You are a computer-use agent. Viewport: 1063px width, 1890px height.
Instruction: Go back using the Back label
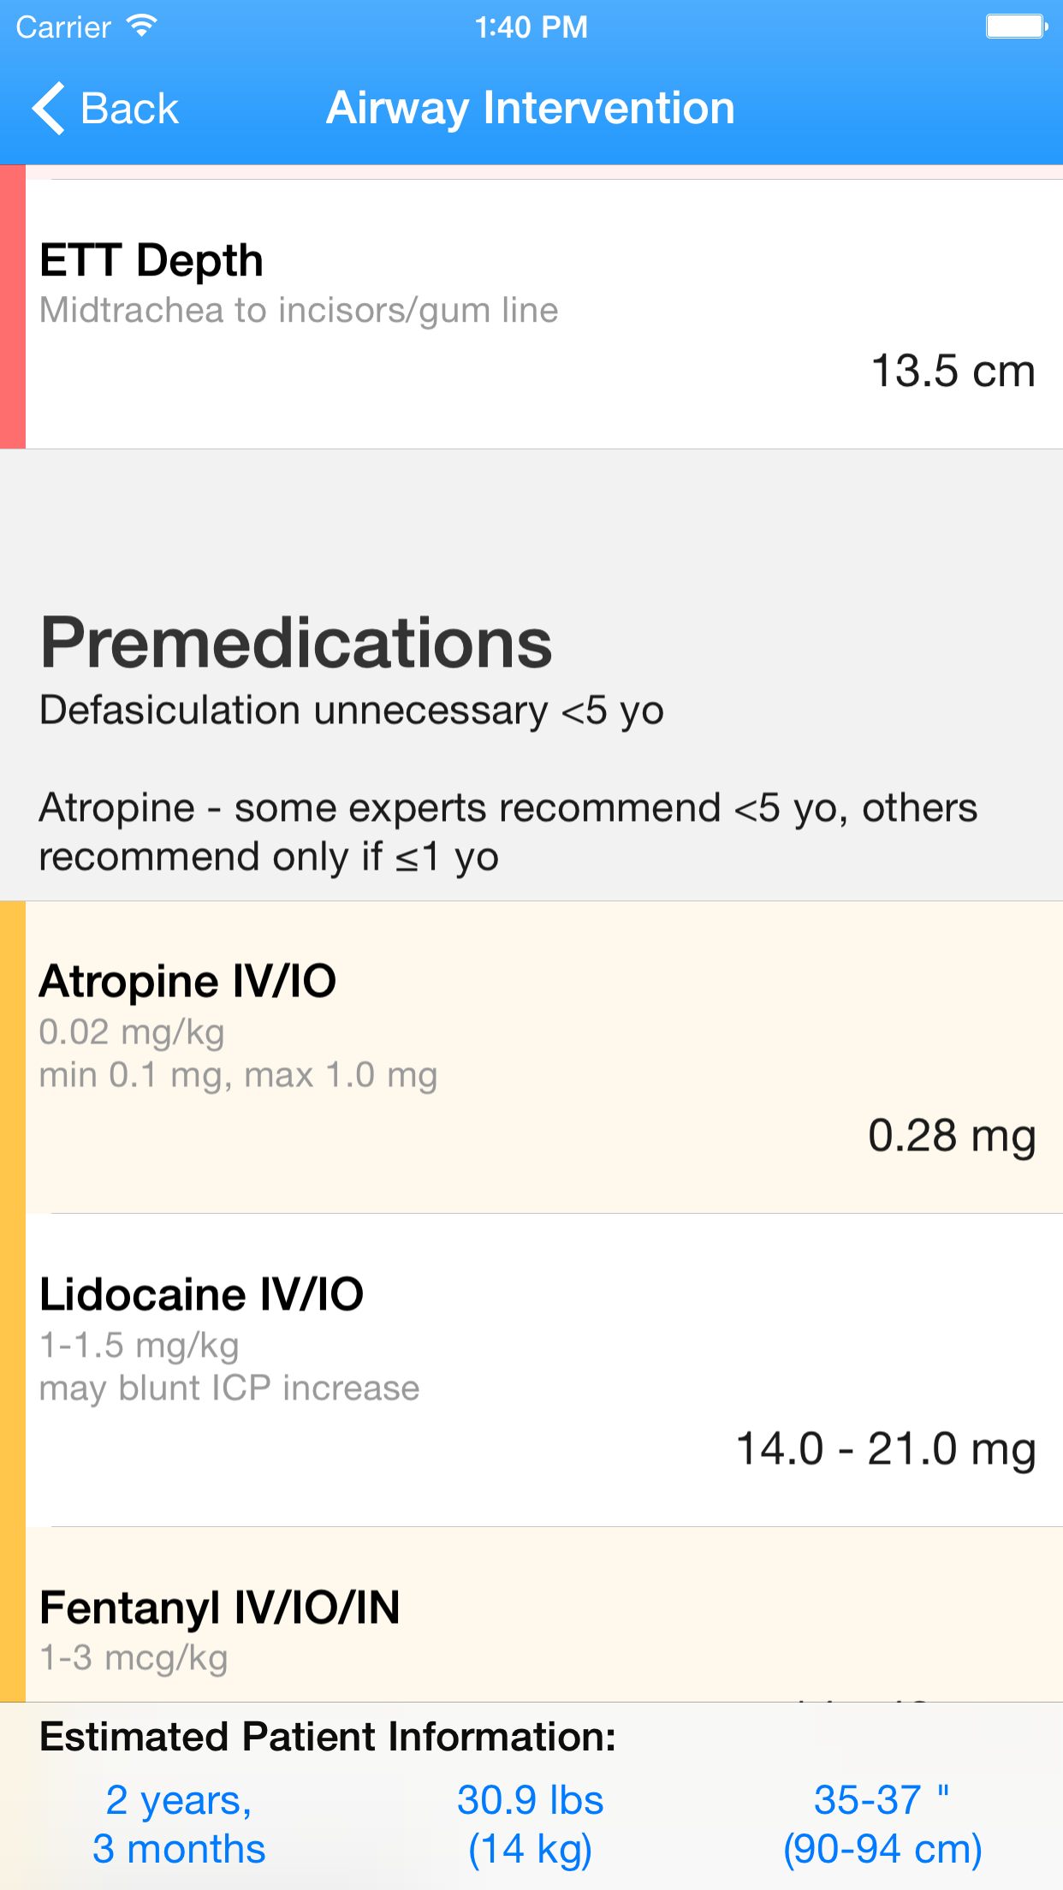pos(129,109)
